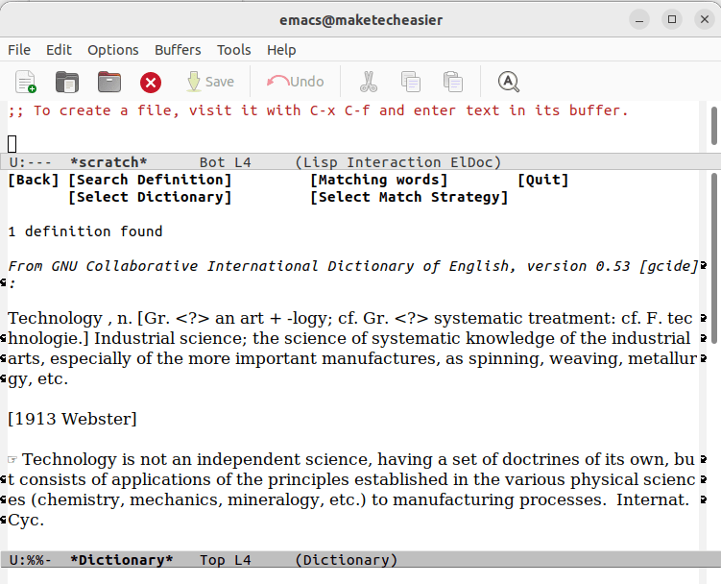Image resolution: width=721 pixels, height=584 pixels.
Task: Open the File menu
Action: [x=19, y=50]
